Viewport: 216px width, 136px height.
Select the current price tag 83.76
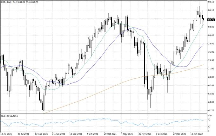point(211,20)
